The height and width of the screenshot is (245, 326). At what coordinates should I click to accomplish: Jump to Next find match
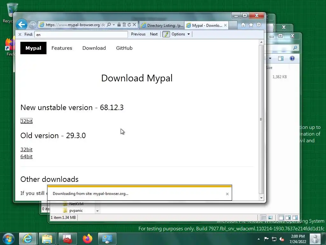tap(154, 34)
